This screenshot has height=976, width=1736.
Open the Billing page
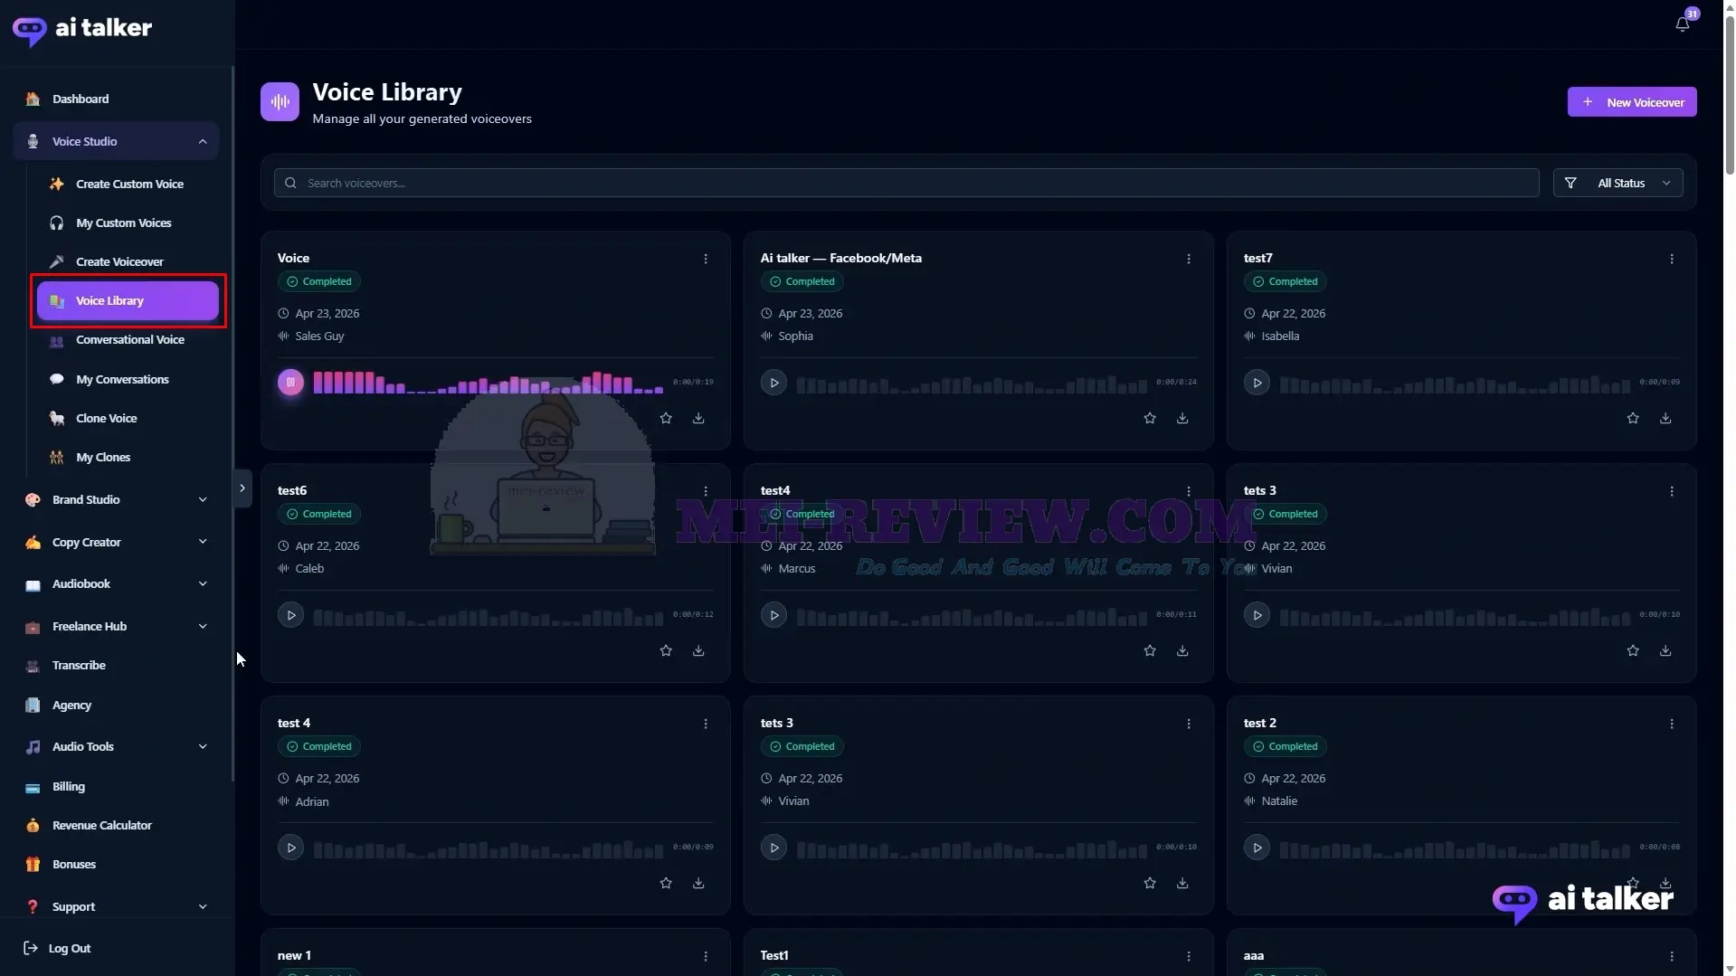[x=116, y=786]
